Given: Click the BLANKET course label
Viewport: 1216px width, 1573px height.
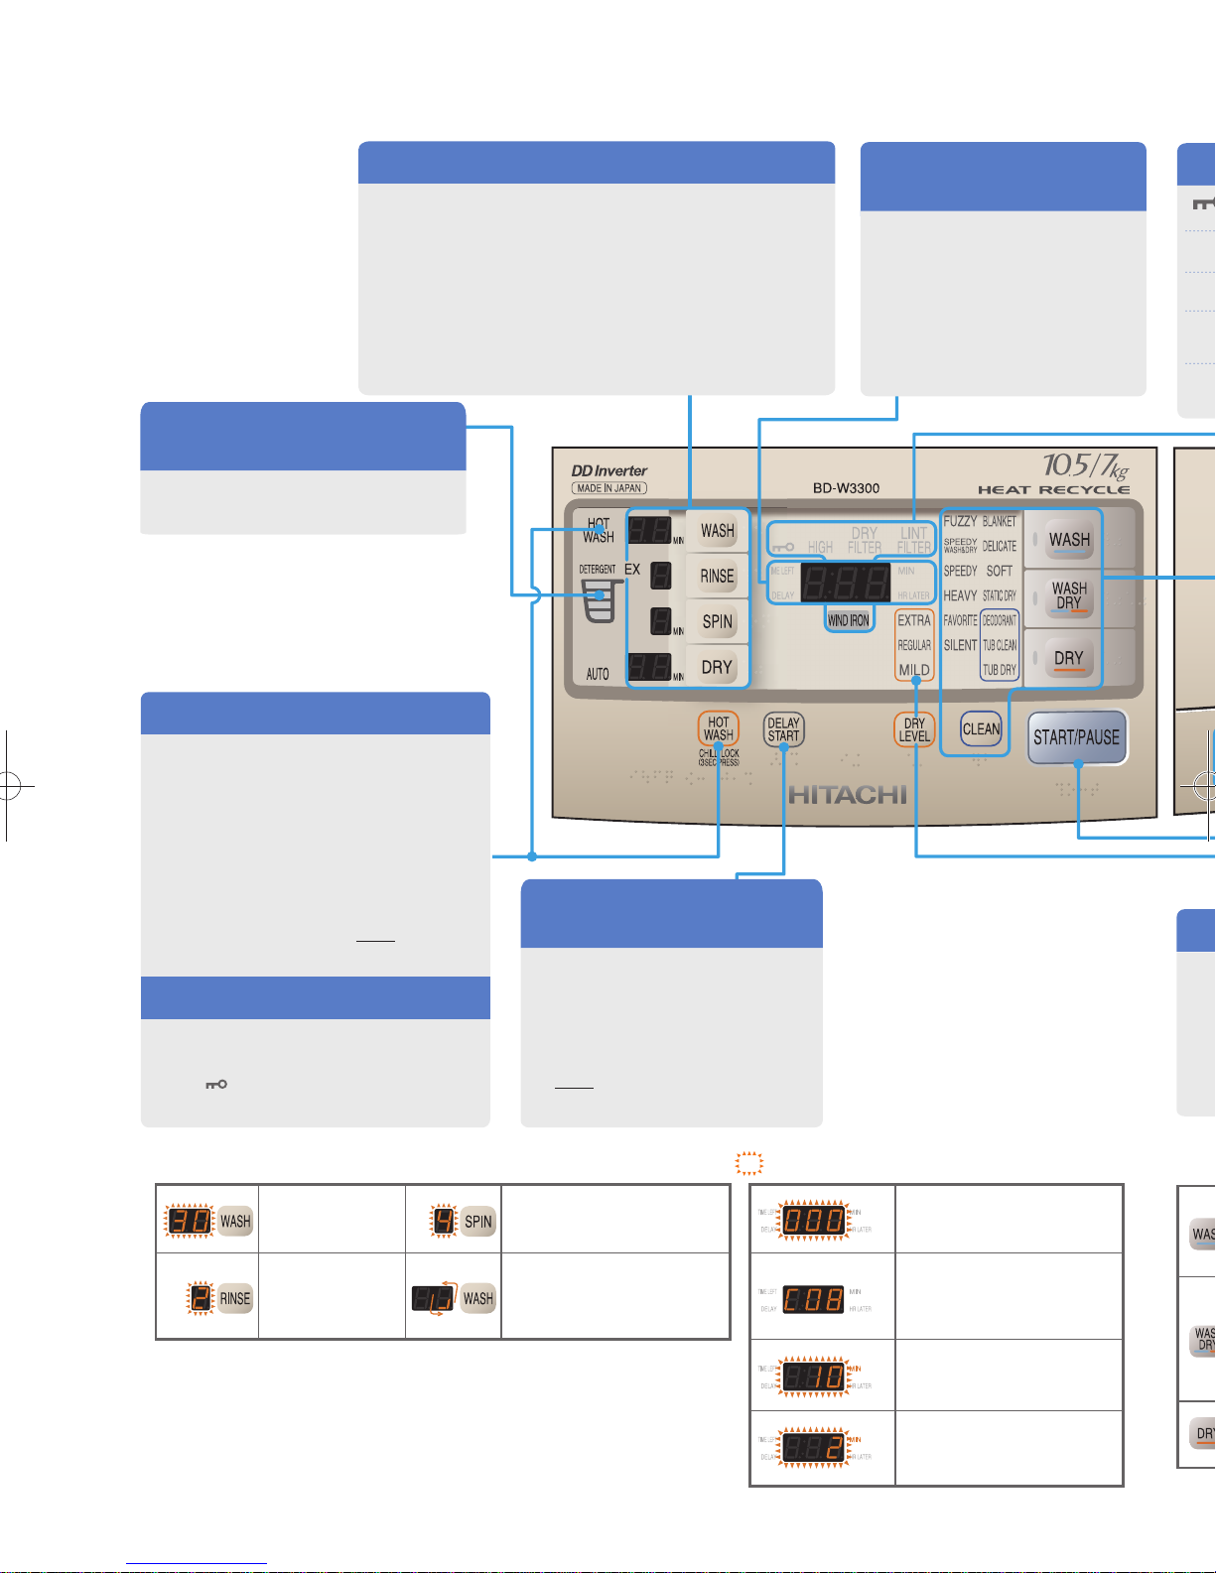Looking at the screenshot, I should click(1000, 521).
